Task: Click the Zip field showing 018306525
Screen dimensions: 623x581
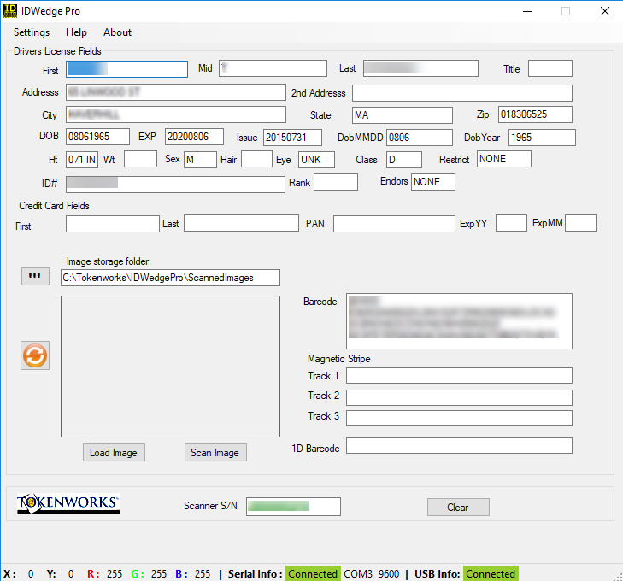Action: (535, 114)
